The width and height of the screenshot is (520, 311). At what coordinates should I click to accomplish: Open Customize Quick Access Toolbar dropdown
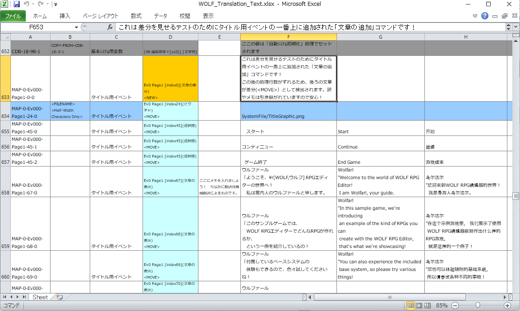point(55,5)
